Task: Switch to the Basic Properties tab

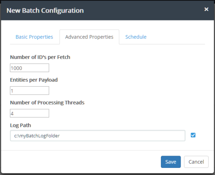Action: pyautogui.click(x=34, y=37)
